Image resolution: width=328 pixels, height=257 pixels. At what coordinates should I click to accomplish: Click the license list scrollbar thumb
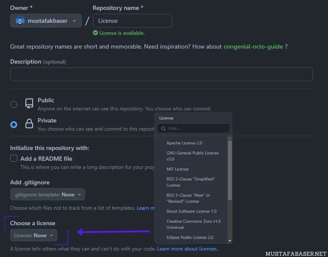(x=230, y=171)
